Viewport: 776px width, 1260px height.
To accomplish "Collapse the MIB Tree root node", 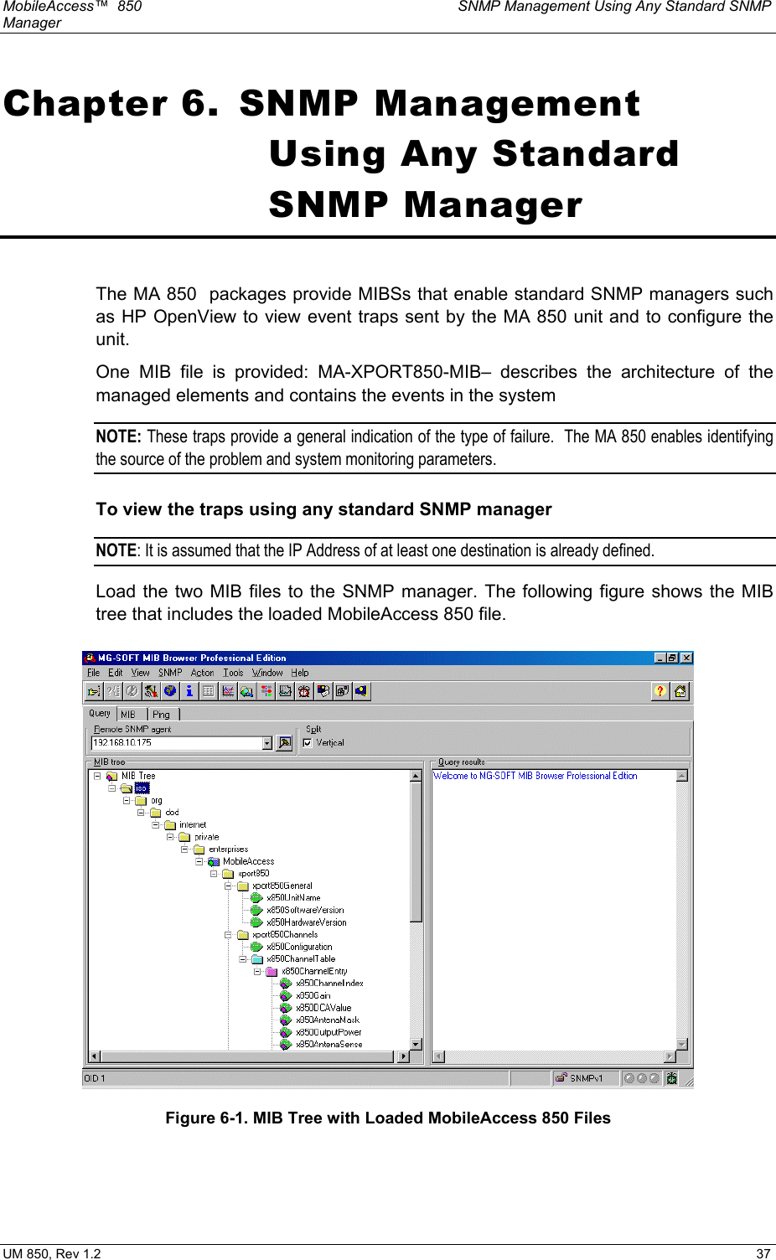I will click(97, 777).
